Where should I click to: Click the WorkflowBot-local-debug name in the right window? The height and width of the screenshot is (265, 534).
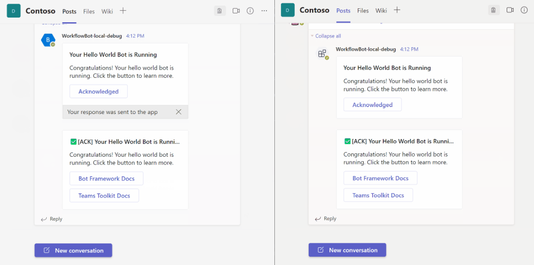click(x=366, y=49)
